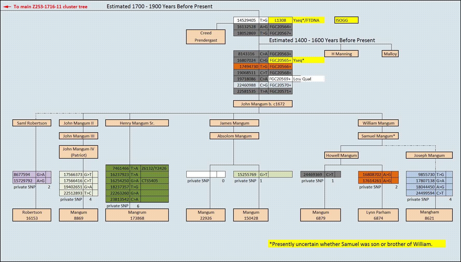Click the yellow L1308 cell

280,20
